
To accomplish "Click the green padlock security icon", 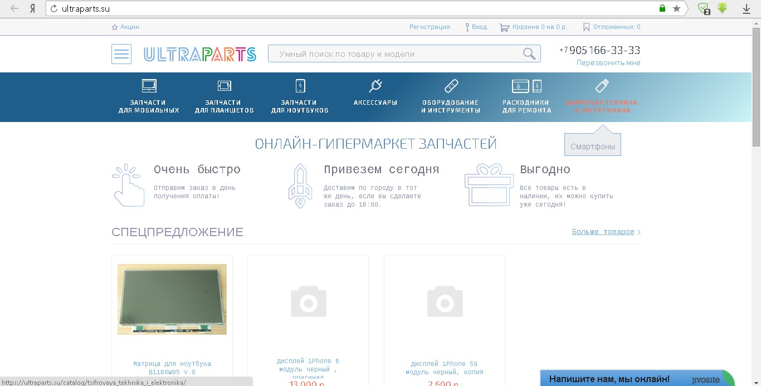I will point(662,8).
